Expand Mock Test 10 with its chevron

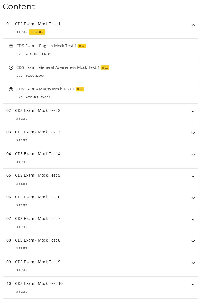193,285
